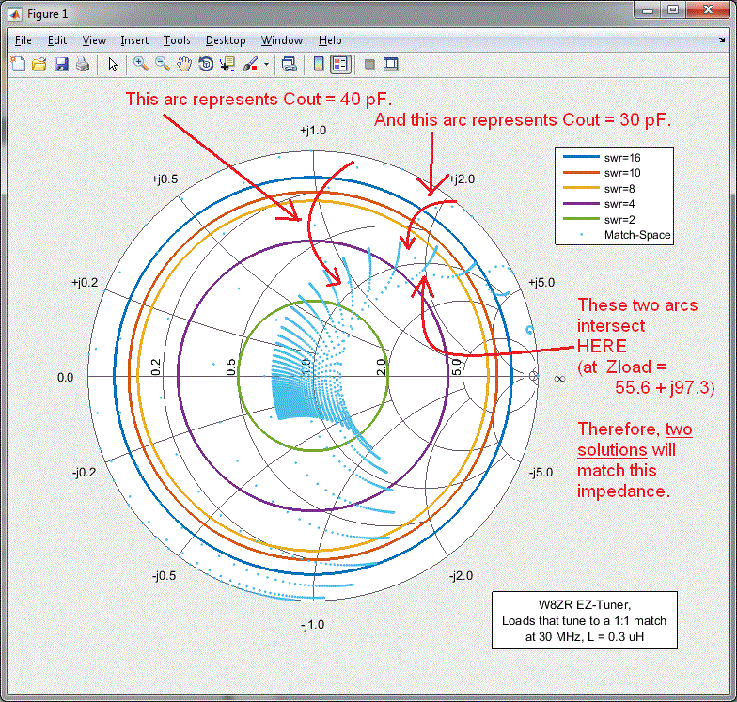Activate the Zoom In magnifier tool
This screenshot has width=737, height=702.
(x=141, y=64)
